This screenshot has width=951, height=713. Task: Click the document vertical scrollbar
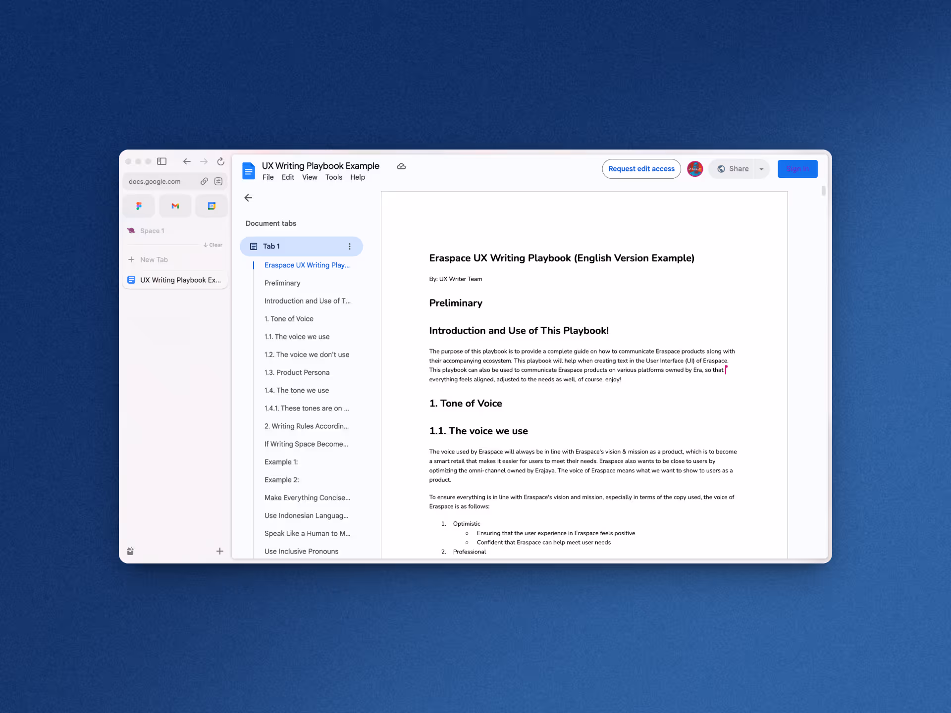pyautogui.click(x=823, y=191)
